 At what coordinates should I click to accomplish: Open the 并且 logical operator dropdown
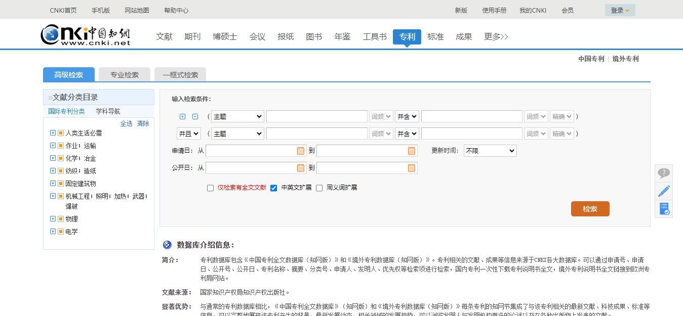188,133
